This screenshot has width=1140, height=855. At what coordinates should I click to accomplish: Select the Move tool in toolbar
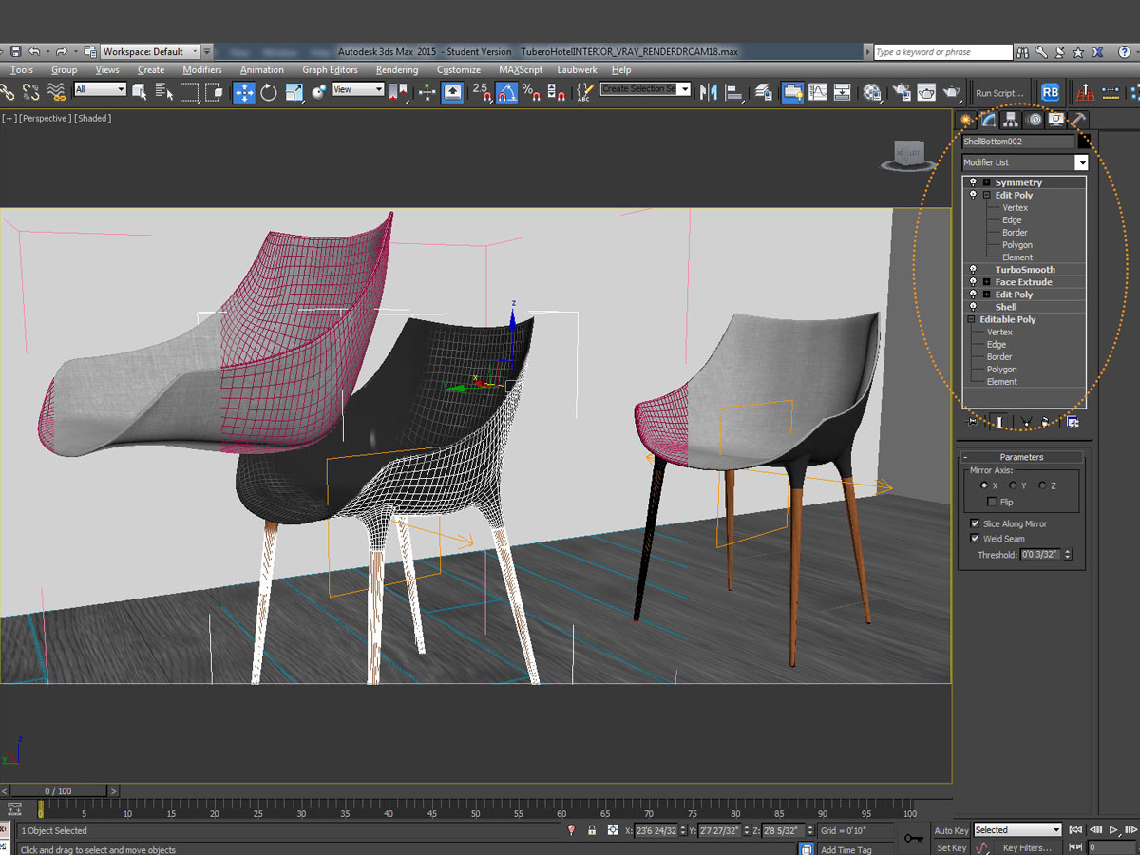click(x=244, y=92)
